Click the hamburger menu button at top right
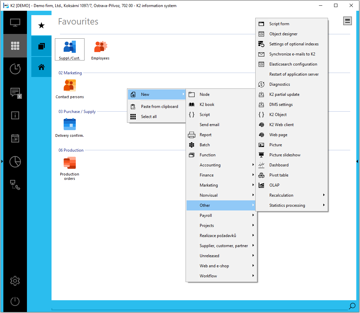Viewport: 360px width, 313px height. [x=348, y=21]
